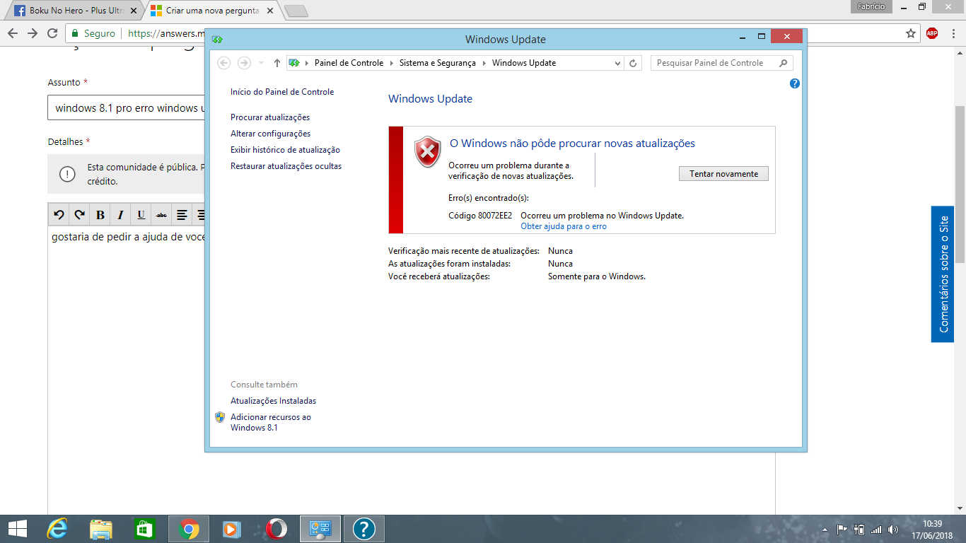Click the browser page vertical scrollbar
This screenshot has width=966, height=543.
coord(960,185)
